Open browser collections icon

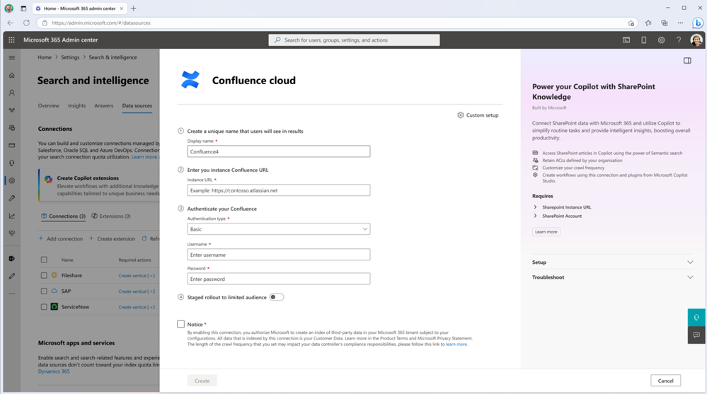664,23
